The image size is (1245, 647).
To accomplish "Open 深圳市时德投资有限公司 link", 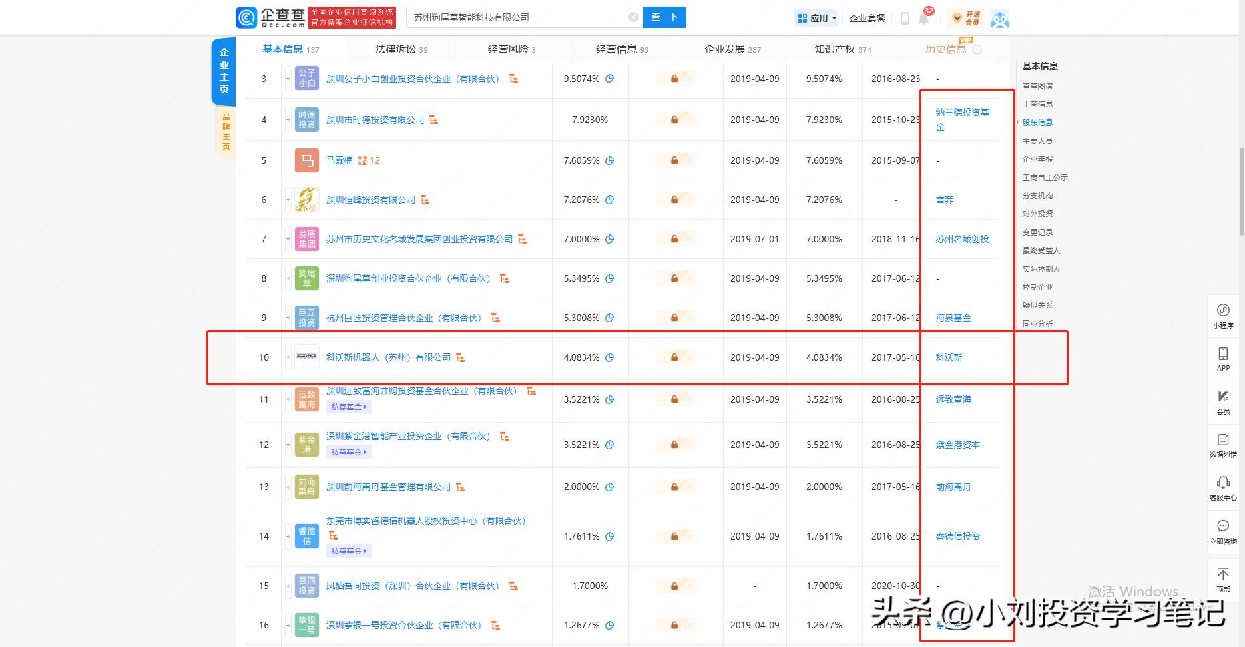I will point(375,120).
